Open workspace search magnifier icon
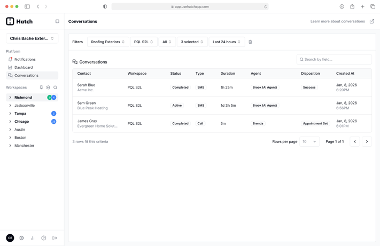This screenshot has height=246, width=380. click(x=55, y=88)
